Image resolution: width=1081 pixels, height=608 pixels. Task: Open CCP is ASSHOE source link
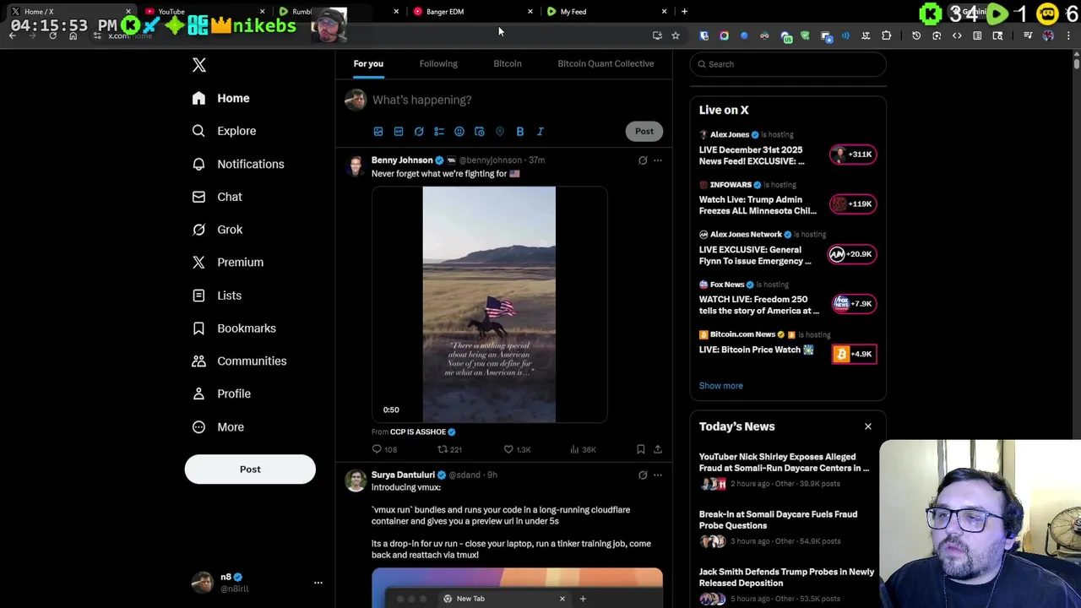[418, 432]
